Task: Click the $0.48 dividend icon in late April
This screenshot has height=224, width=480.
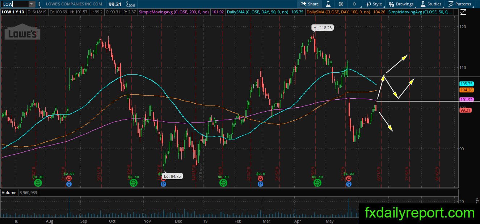Action: [317, 183]
